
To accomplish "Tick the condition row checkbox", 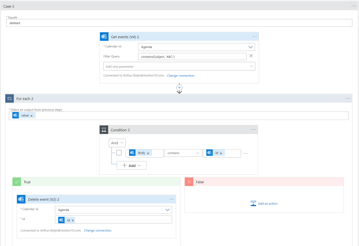I will click(x=119, y=153).
